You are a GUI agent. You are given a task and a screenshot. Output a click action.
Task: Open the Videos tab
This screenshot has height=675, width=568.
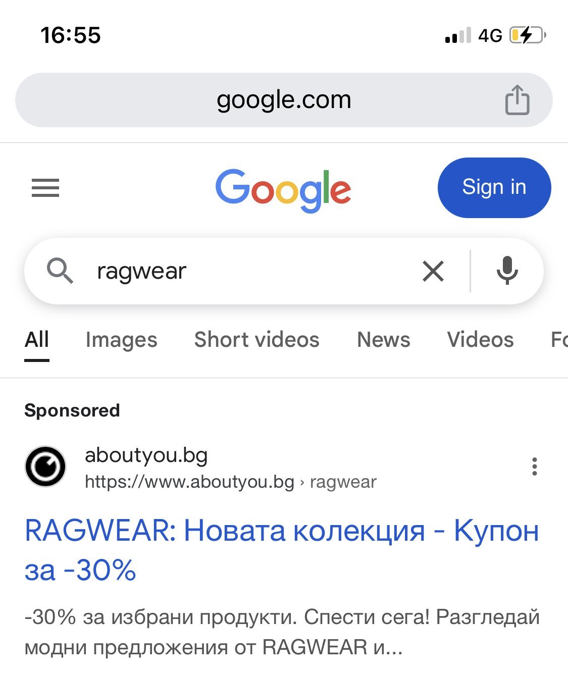(481, 340)
